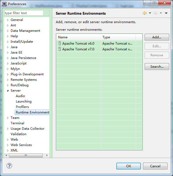173x176 pixels.
Task: Confirm with the OK button
Action: 129,166
